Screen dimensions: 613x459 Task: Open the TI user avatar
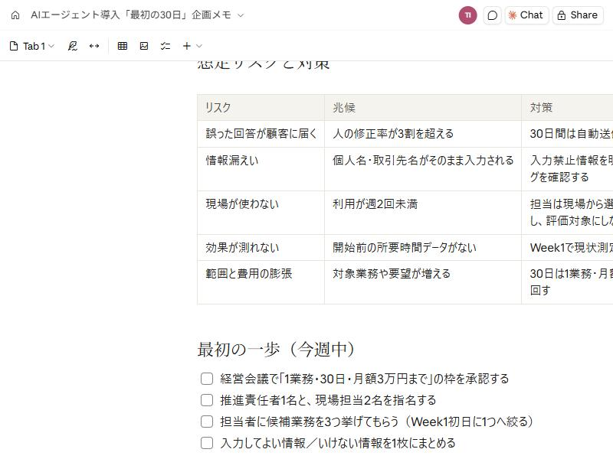point(467,15)
